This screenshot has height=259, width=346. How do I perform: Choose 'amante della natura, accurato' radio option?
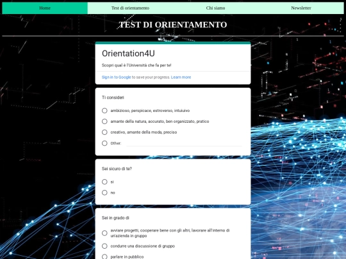[104, 122]
